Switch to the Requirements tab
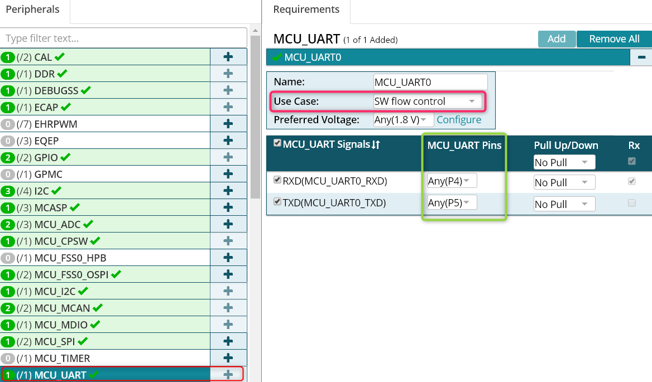The height and width of the screenshot is (382, 652). [306, 9]
